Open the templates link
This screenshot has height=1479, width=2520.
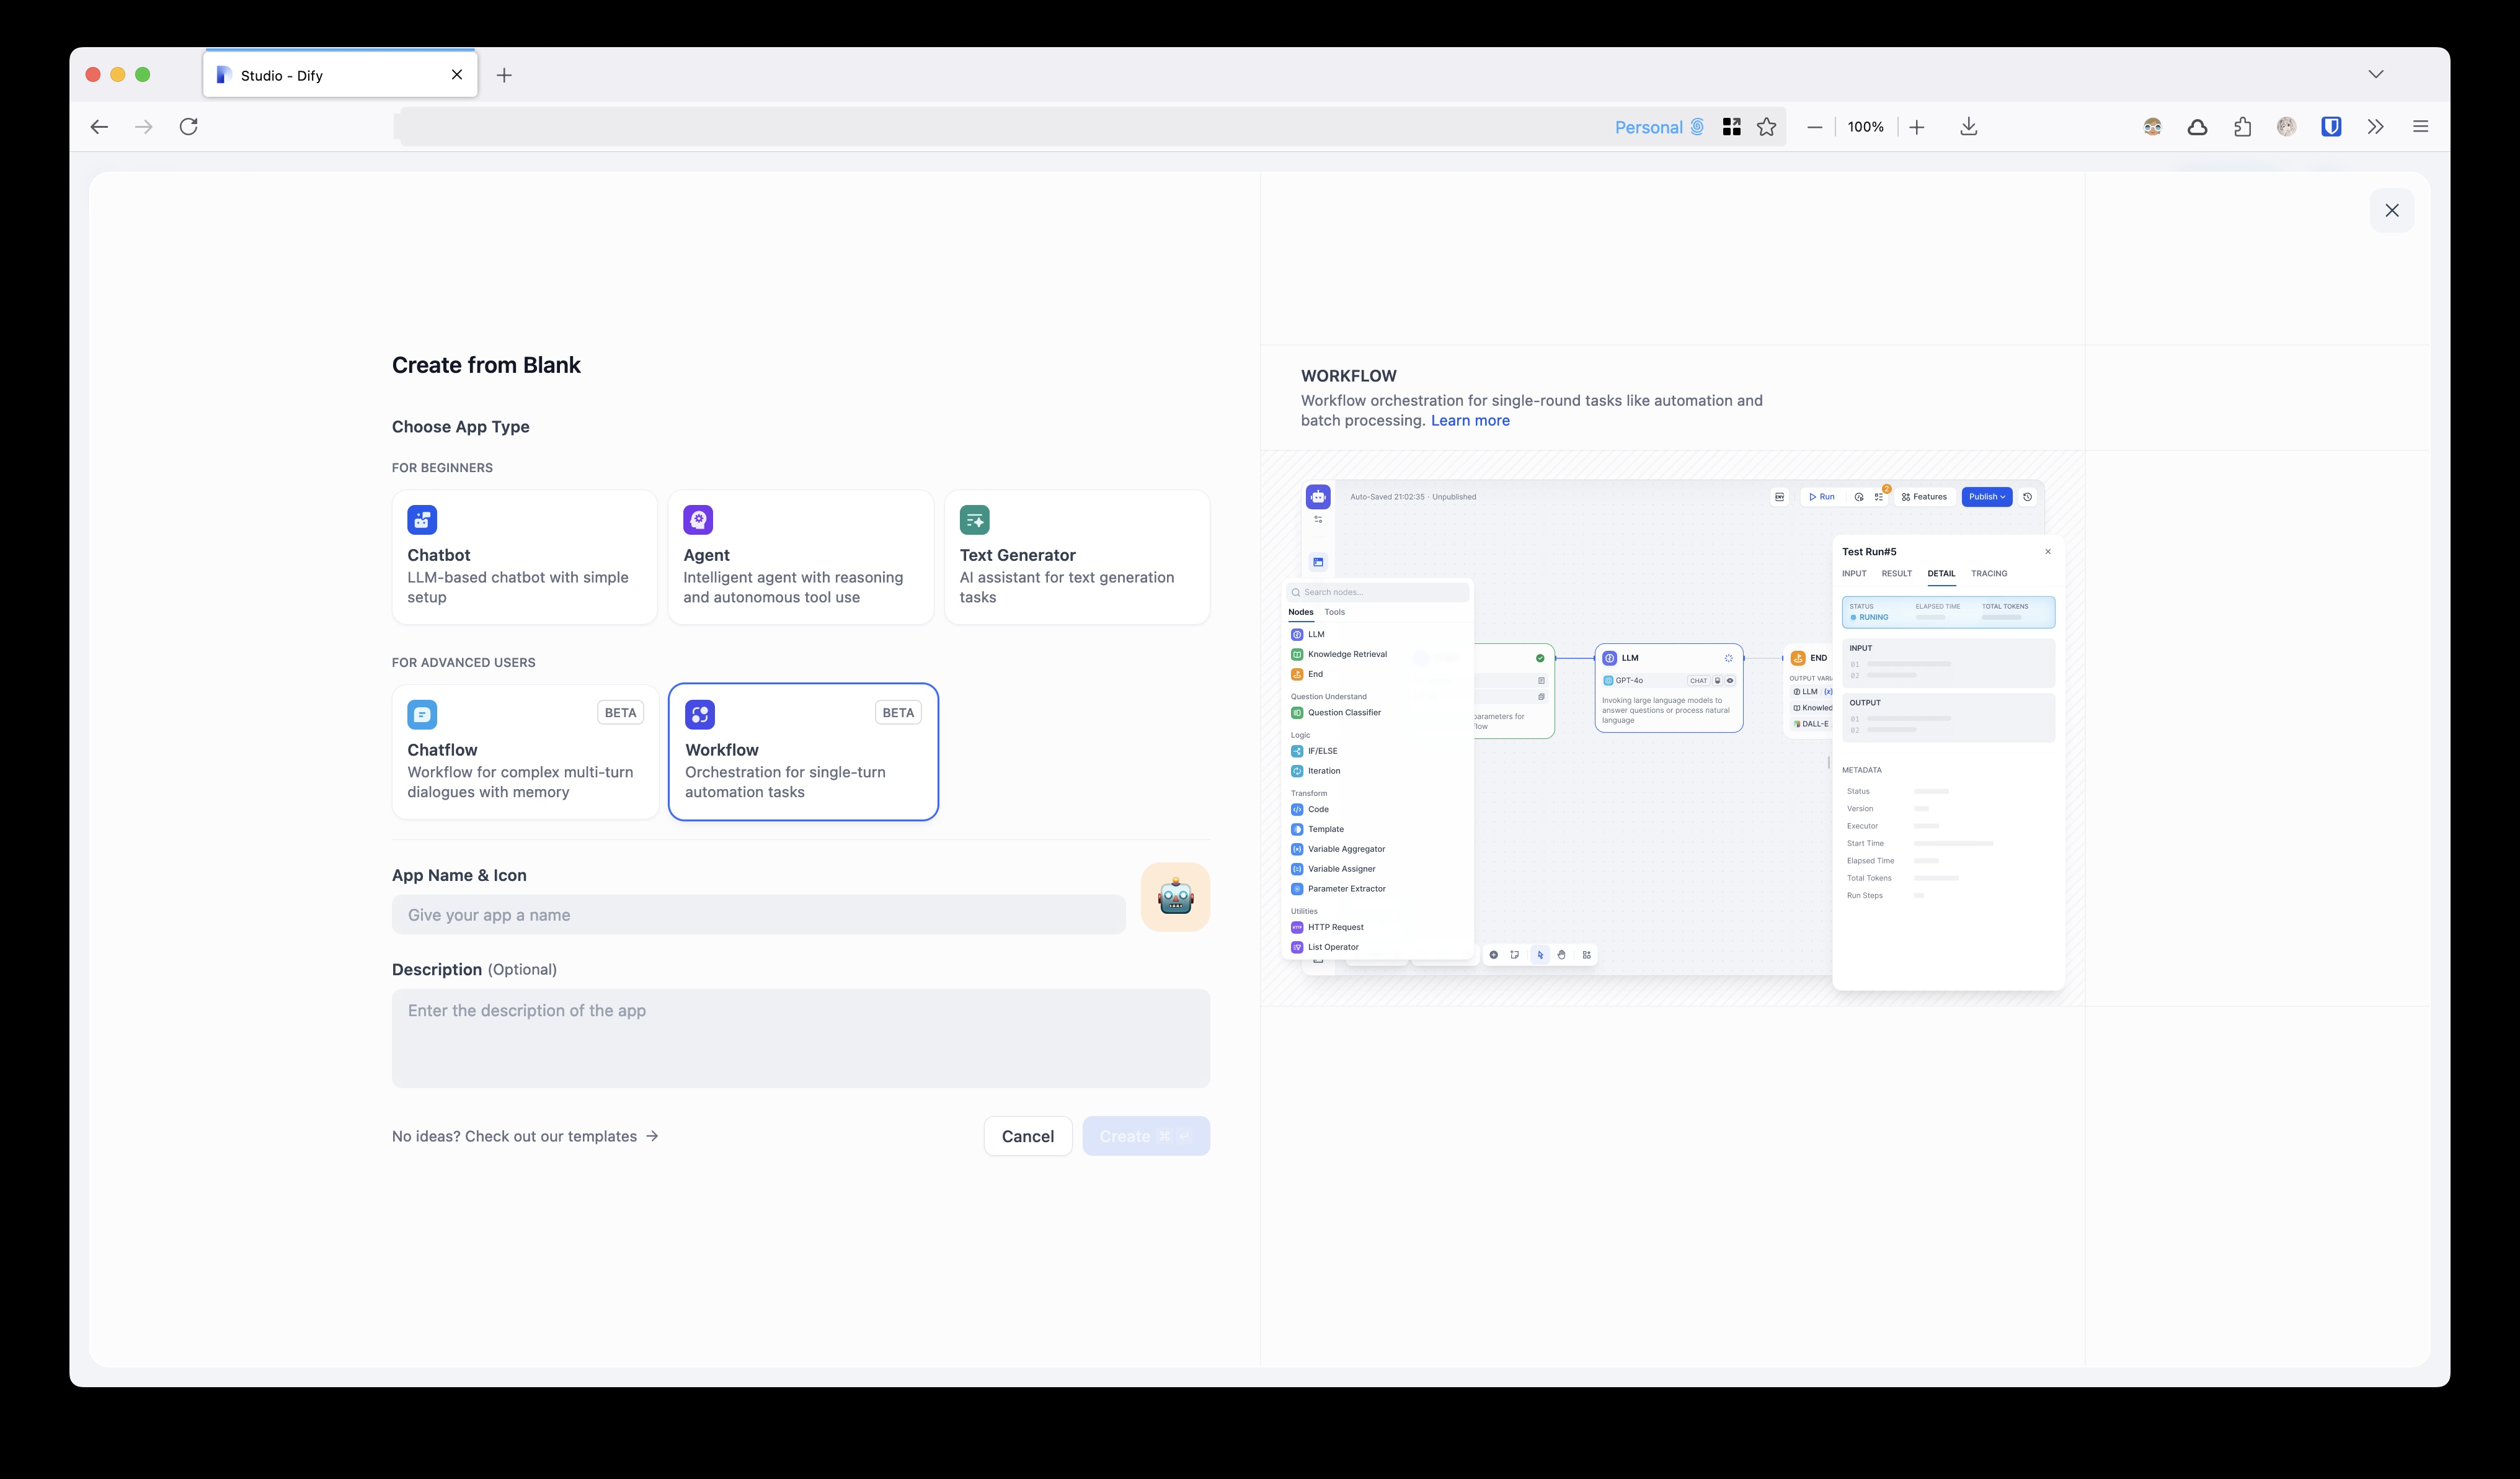tap(524, 1136)
